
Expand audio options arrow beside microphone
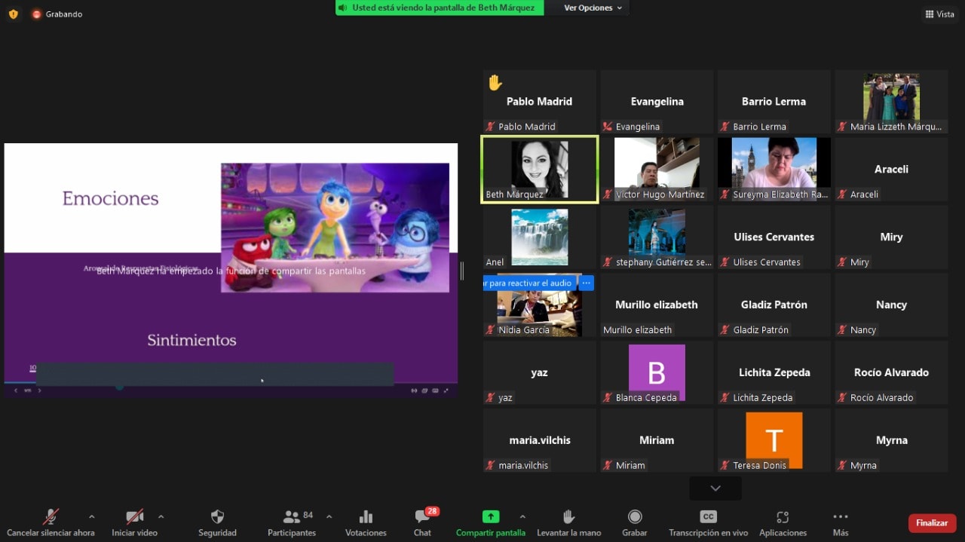[91, 517]
